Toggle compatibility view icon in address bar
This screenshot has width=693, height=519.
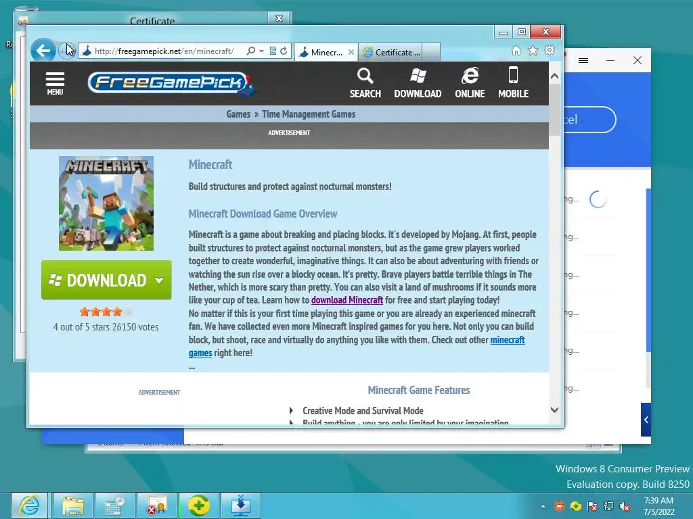coord(273,51)
